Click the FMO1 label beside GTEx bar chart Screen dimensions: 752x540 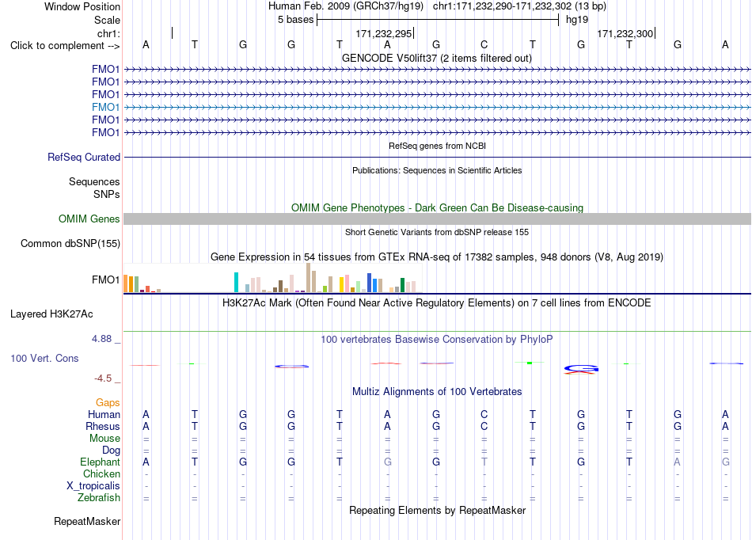pyautogui.click(x=105, y=280)
